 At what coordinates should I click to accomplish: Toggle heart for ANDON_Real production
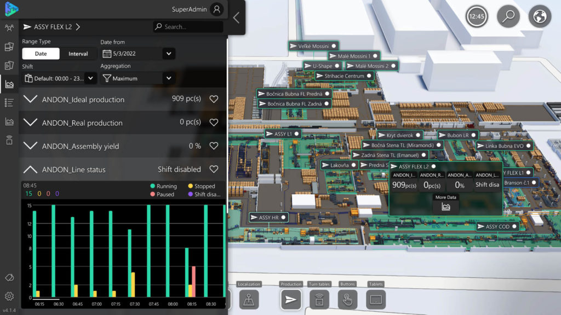click(x=214, y=123)
